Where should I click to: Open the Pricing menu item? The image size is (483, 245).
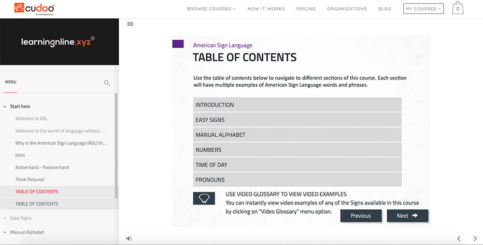click(x=306, y=9)
